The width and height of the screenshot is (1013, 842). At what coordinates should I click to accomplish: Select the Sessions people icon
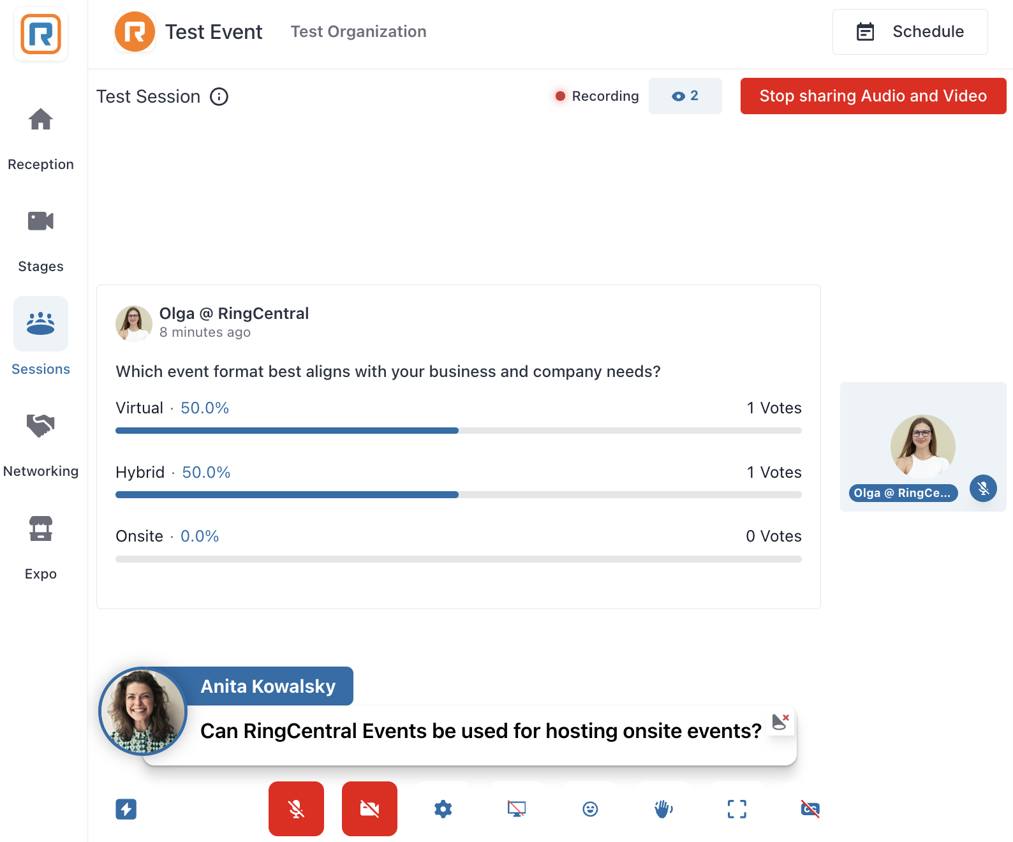pos(41,323)
